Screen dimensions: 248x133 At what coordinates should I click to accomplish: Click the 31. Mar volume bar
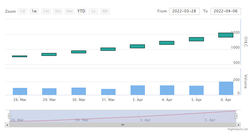click(108, 92)
